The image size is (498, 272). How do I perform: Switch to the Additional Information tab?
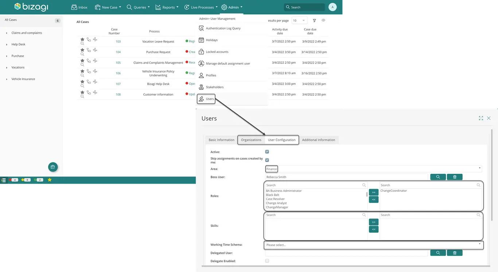319,140
